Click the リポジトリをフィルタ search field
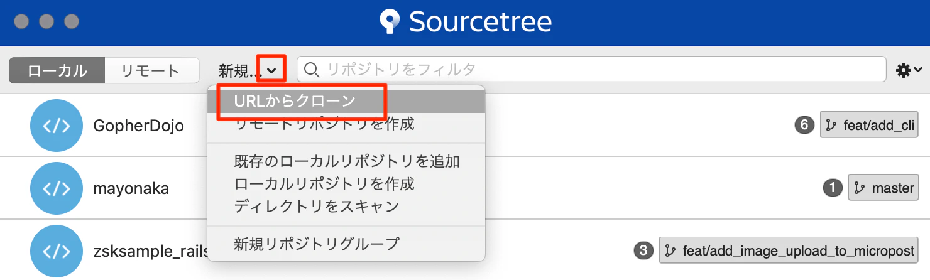Viewport: 930px width, 280px height. click(x=591, y=70)
